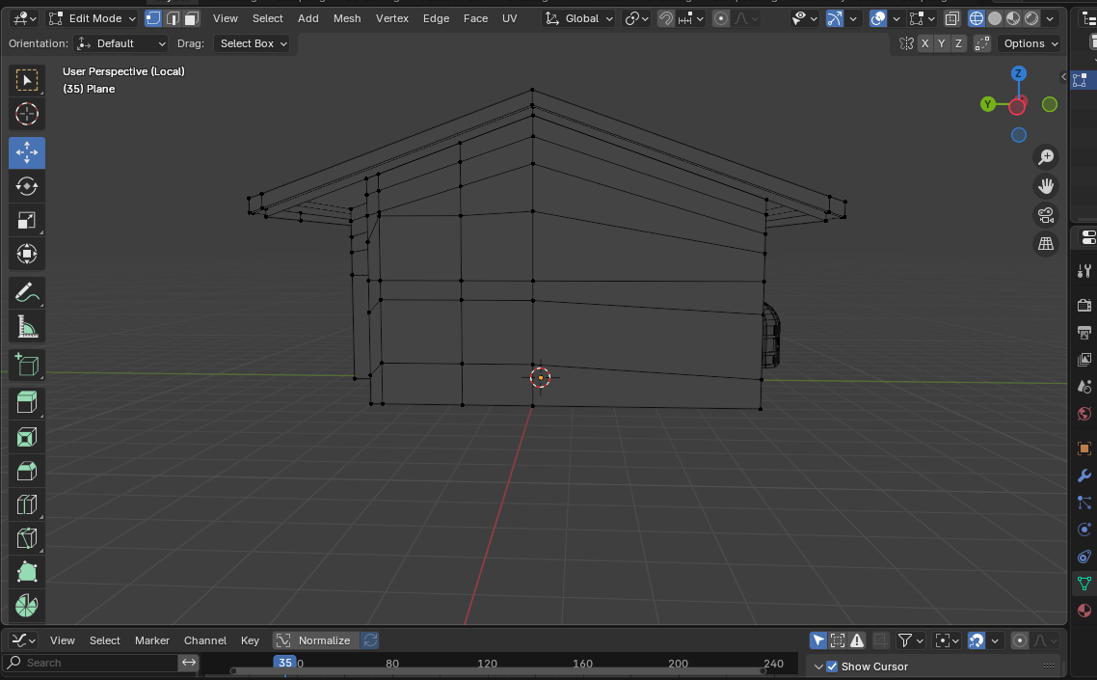Pick the Loop Cut tool
This screenshot has height=680, width=1097.
coord(27,504)
